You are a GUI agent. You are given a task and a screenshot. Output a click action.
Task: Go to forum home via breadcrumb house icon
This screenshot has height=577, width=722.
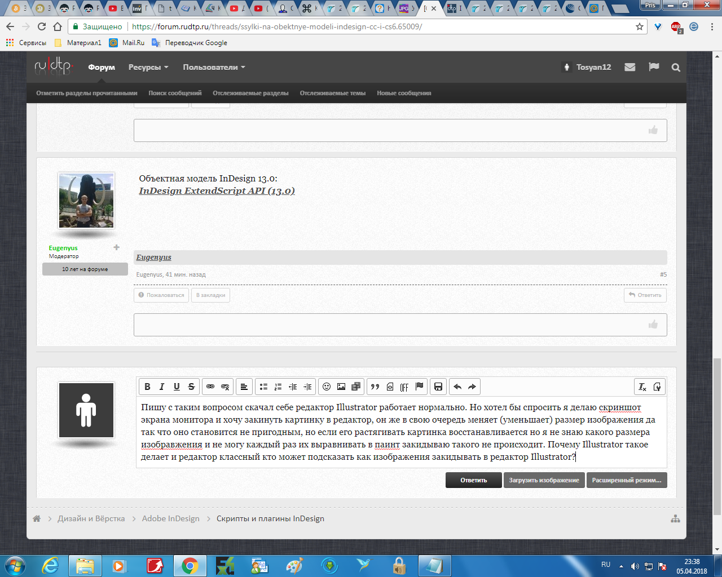37,518
